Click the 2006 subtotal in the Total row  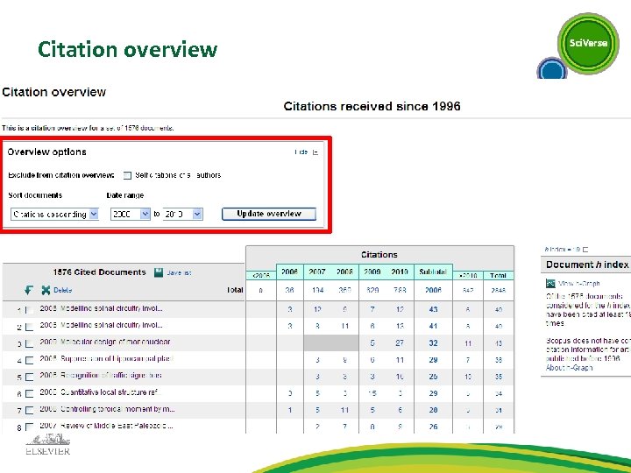click(x=433, y=290)
